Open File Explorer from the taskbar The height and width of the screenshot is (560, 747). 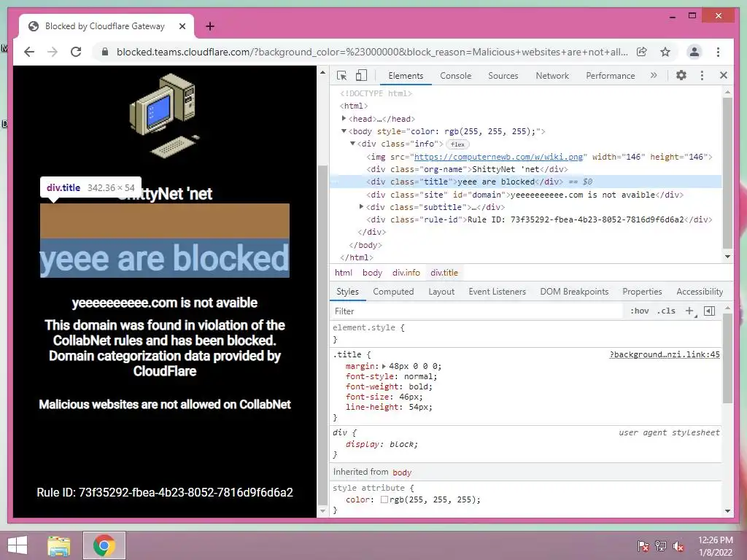pyautogui.click(x=59, y=545)
